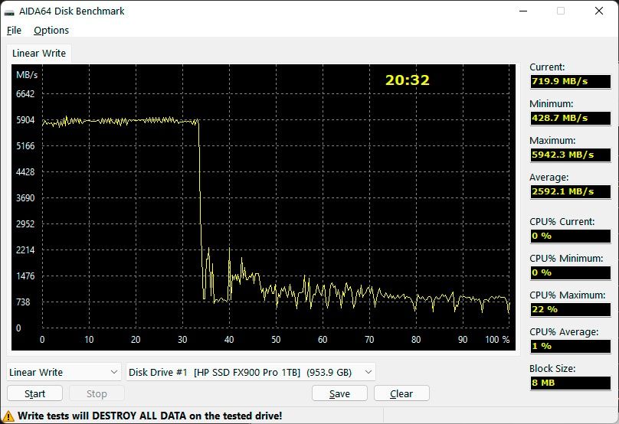Click the Minimum value 428.7 MB/s

(570, 118)
